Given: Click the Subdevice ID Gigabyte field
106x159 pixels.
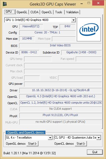Looking at the screenshot, I should [x=81, y=52].
